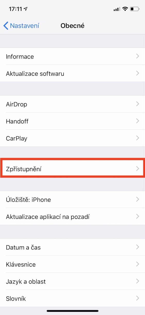Open Úložiště: iPhone storage settings

72,199
